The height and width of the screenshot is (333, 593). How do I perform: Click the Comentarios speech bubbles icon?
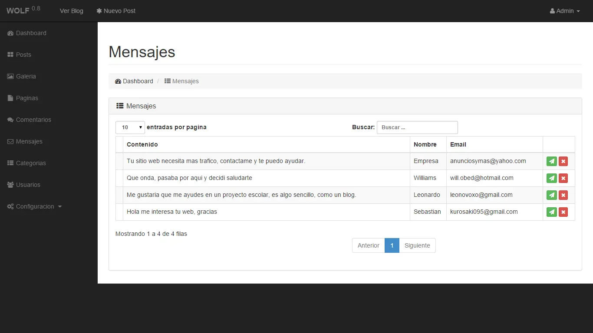[x=10, y=120]
